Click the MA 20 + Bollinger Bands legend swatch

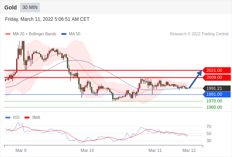point(8,34)
